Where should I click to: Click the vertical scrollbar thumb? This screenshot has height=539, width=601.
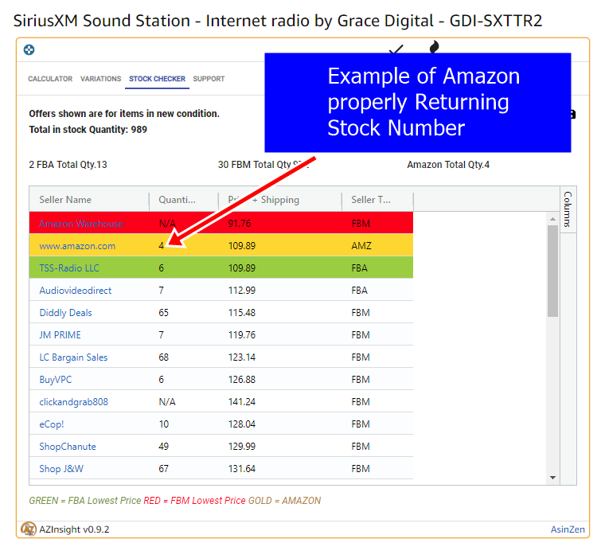(x=552, y=271)
